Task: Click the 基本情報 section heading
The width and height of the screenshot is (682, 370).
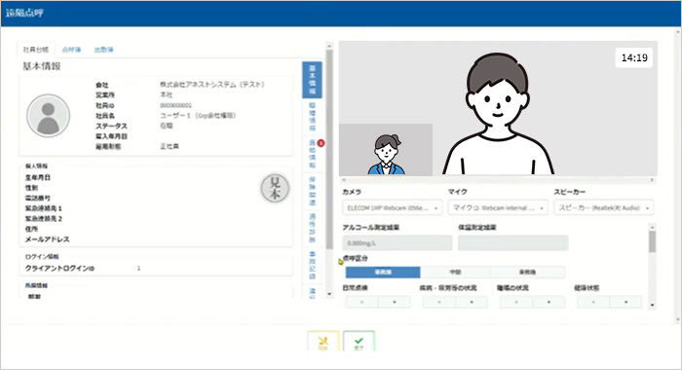Action: pos(42,66)
